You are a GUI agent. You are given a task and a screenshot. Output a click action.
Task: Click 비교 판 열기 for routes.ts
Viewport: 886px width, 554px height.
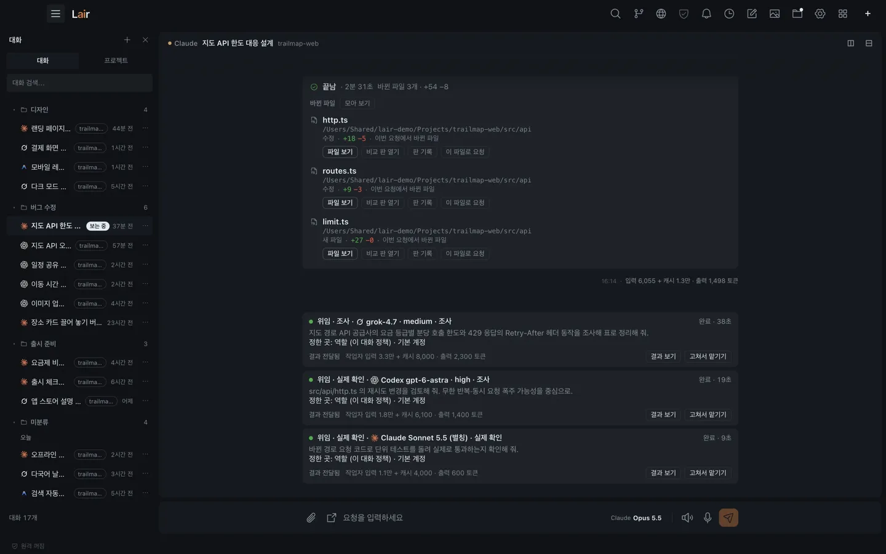tap(383, 203)
